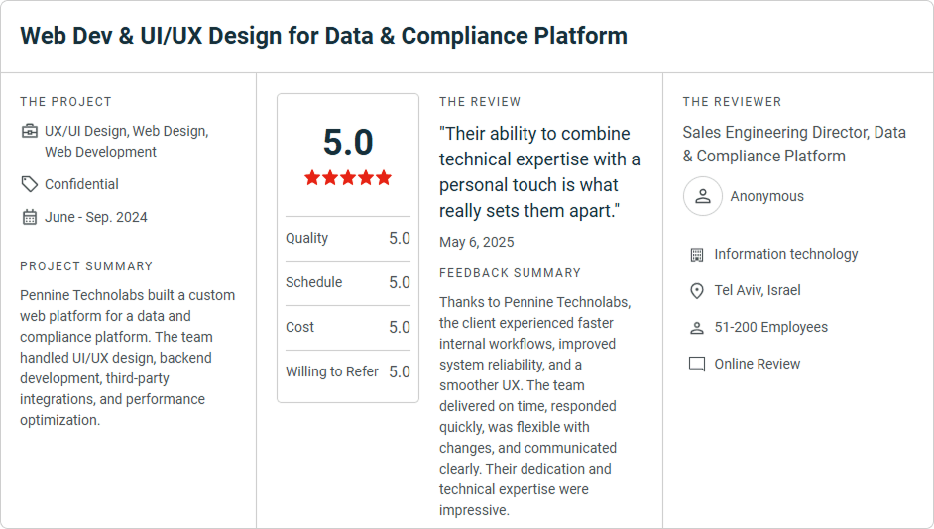Click the large 5.0 overall score
The width and height of the screenshot is (934, 529).
[347, 142]
